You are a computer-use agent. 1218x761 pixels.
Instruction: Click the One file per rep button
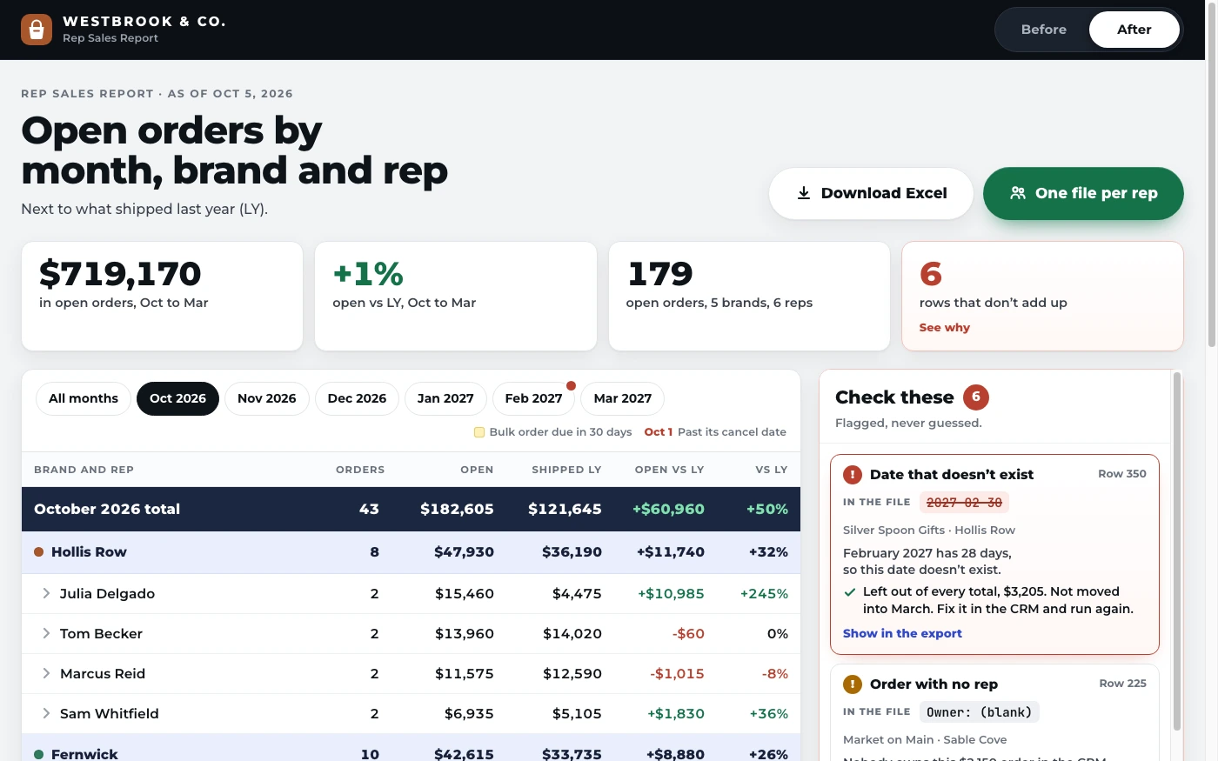(x=1083, y=193)
